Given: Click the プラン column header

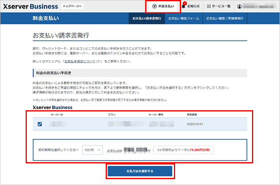Looking at the screenshot, I should pyautogui.click(x=112, y=115).
